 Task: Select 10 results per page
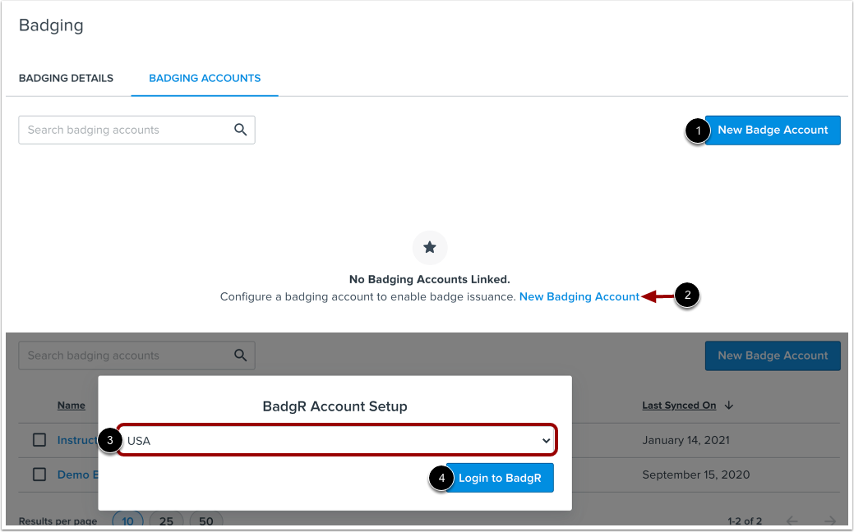tap(127, 521)
